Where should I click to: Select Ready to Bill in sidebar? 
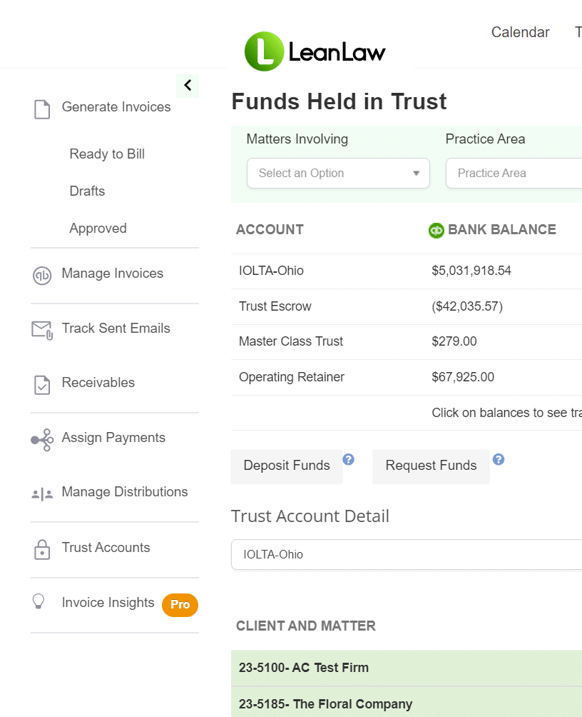coord(107,154)
